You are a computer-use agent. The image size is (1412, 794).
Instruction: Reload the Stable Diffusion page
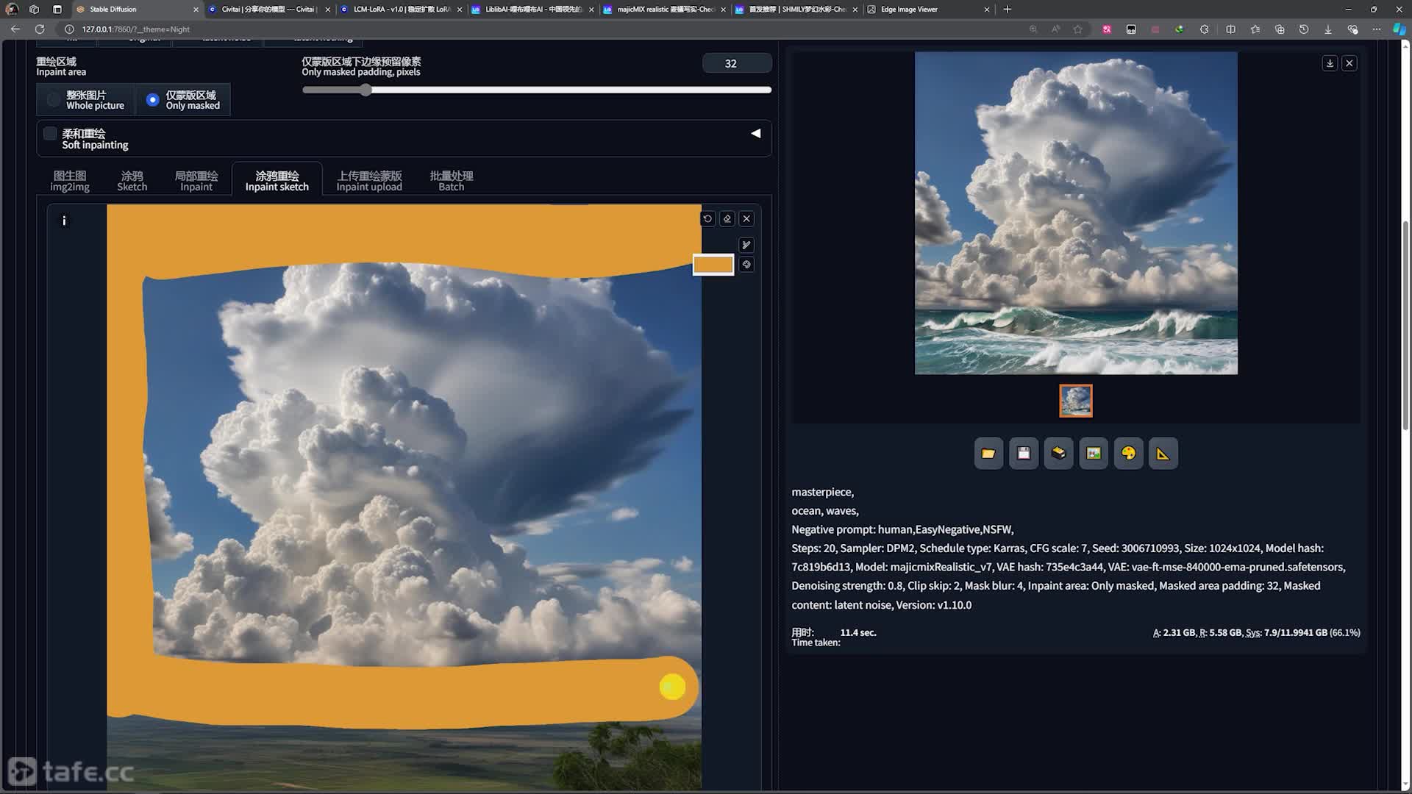click(40, 29)
